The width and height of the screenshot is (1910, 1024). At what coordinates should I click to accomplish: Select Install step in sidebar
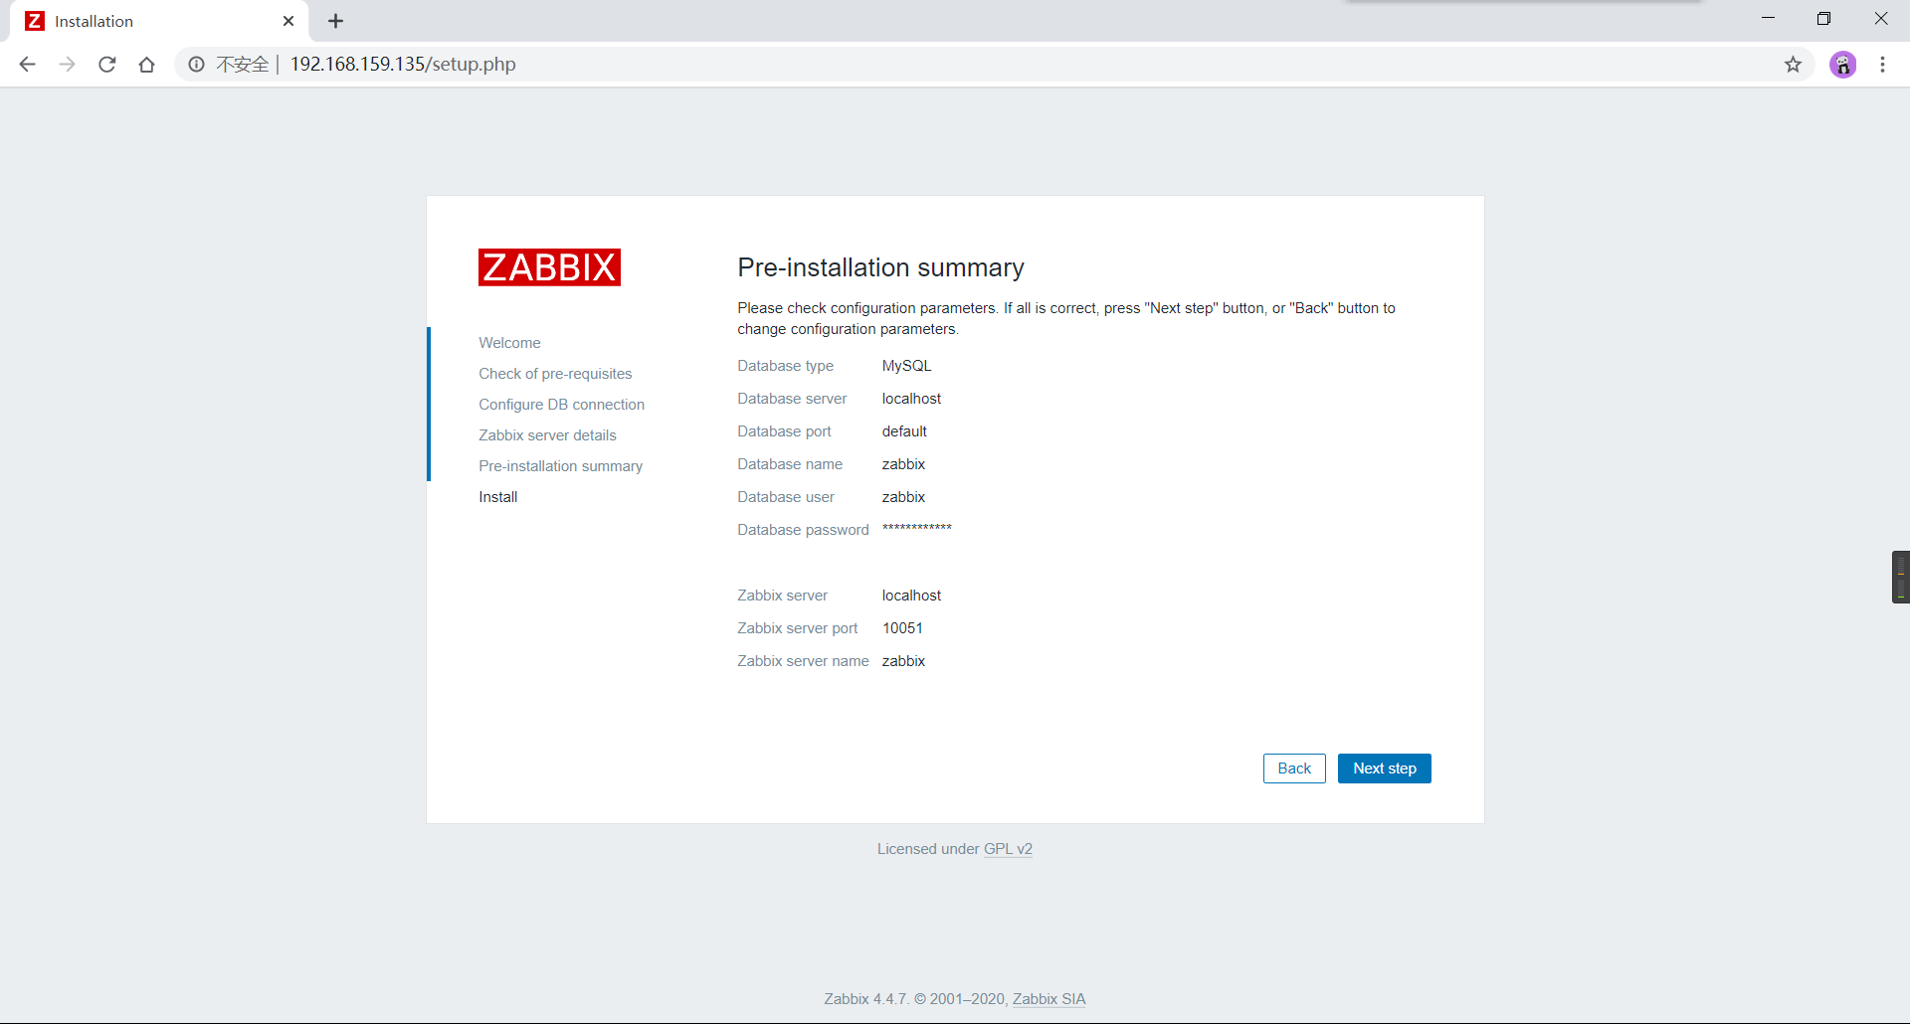[497, 497]
